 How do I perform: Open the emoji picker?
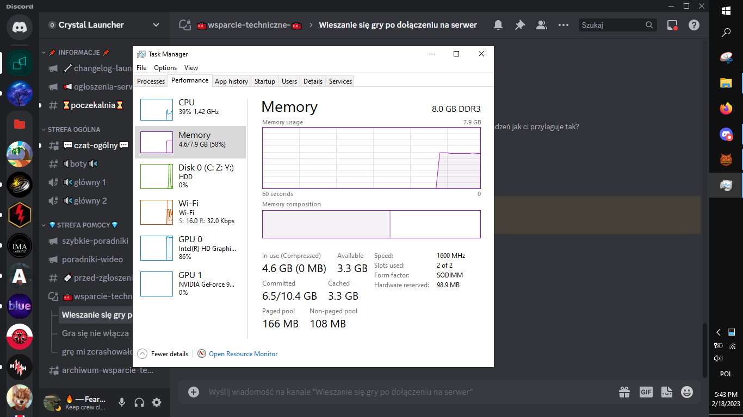(x=687, y=391)
